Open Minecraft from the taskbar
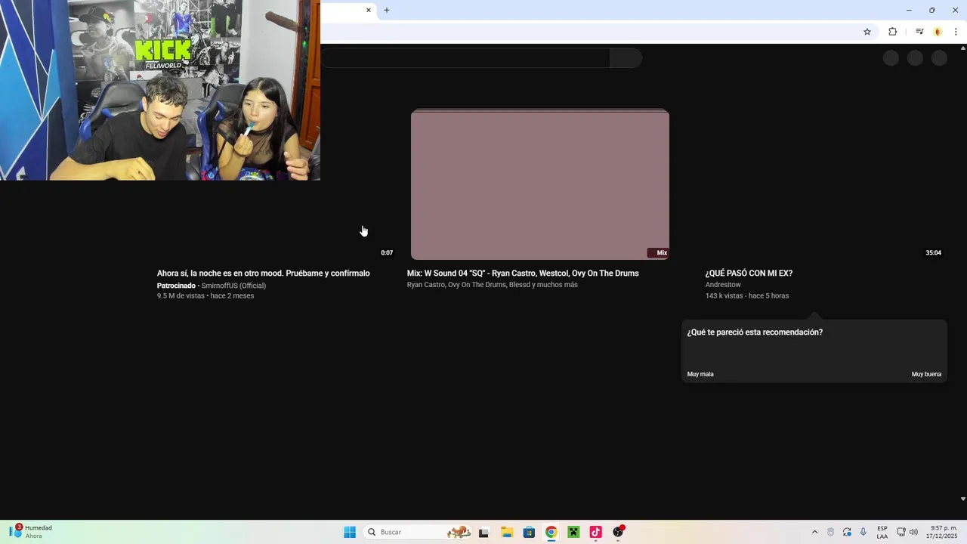 pyautogui.click(x=573, y=532)
